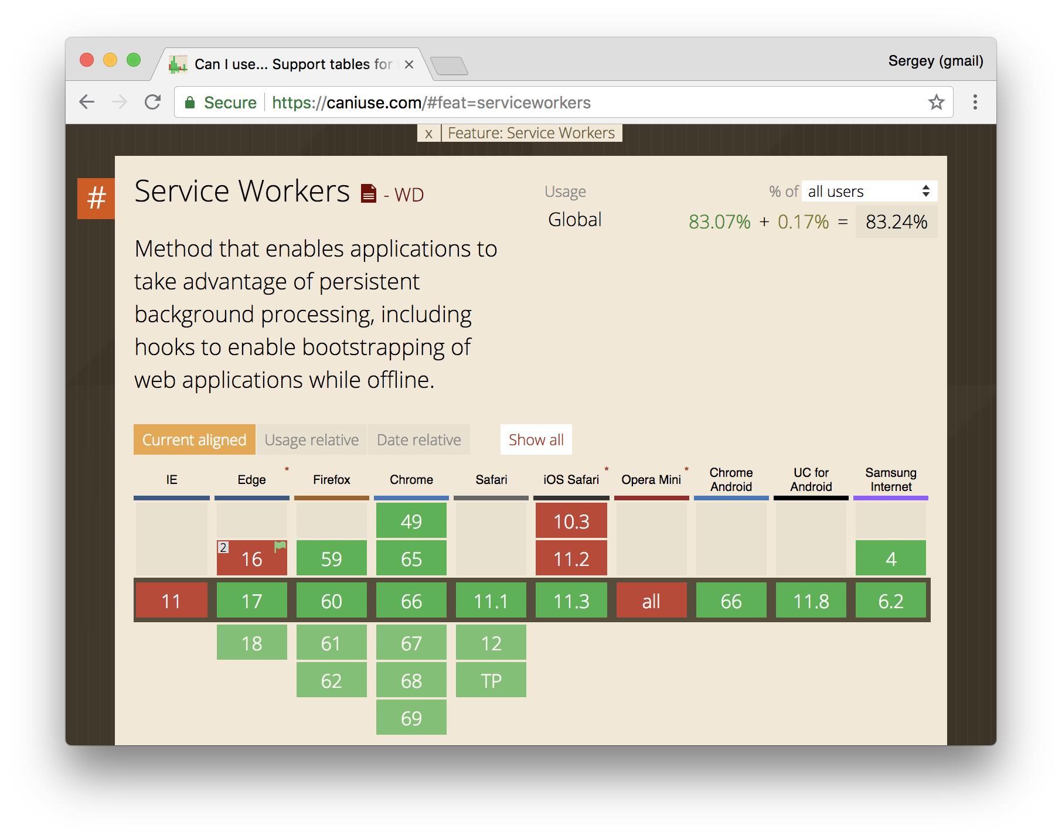Click the orange hash permalink icon
Viewport: 1062px width, 839px height.
coord(96,198)
